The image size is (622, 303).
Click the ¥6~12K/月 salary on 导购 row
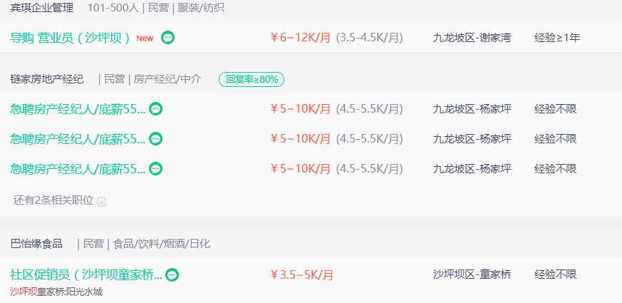point(300,38)
